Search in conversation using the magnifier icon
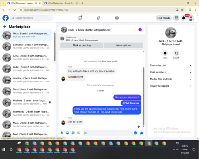Viewport: 199px width, 159px height. [176, 53]
